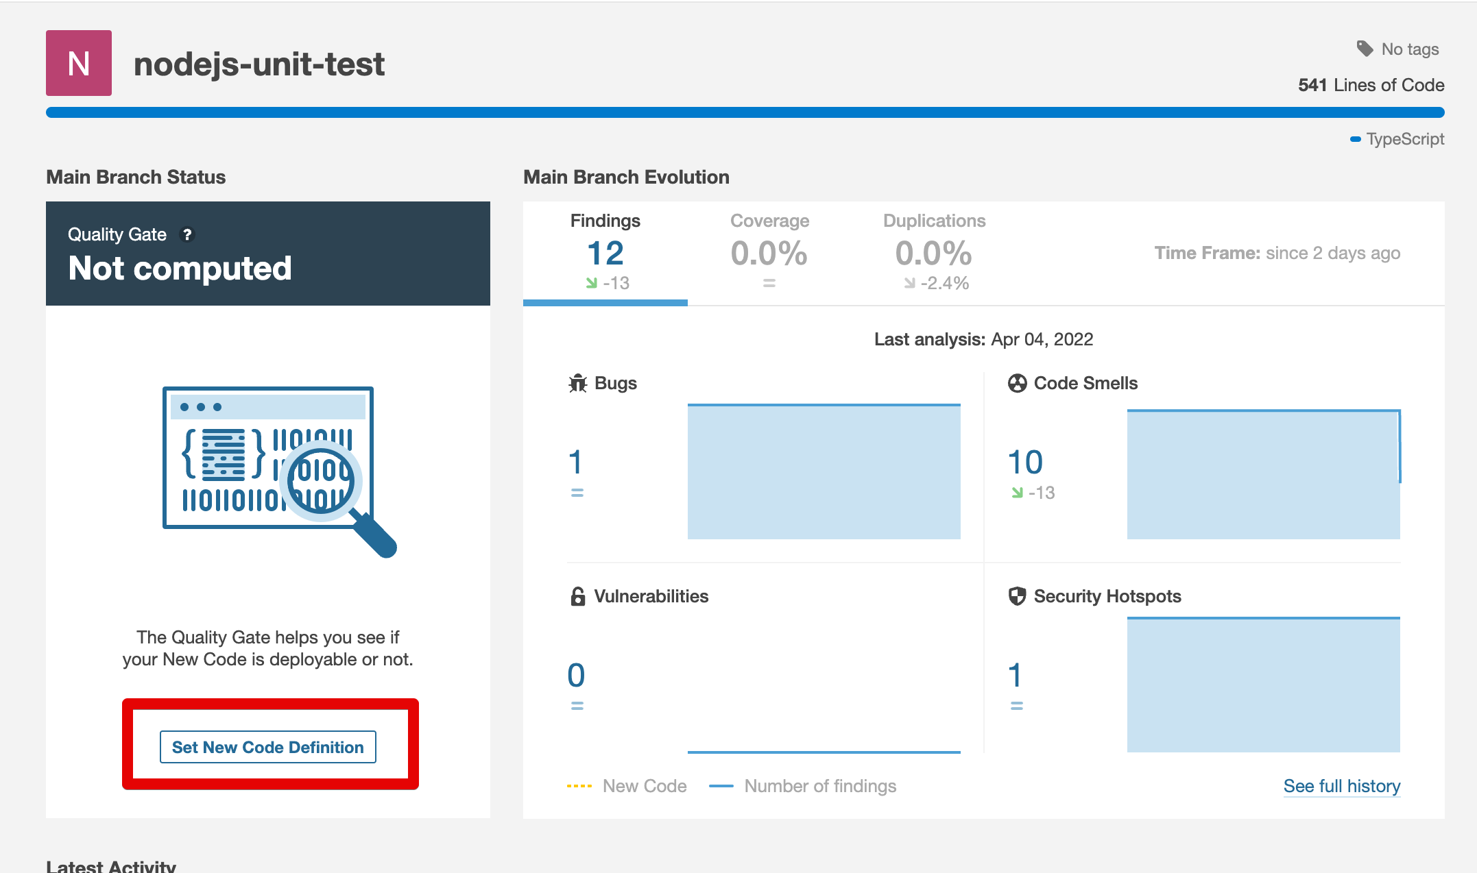Click the Vulnerabilities padlock icon
Screen dimensions: 1477x873
click(578, 596)
